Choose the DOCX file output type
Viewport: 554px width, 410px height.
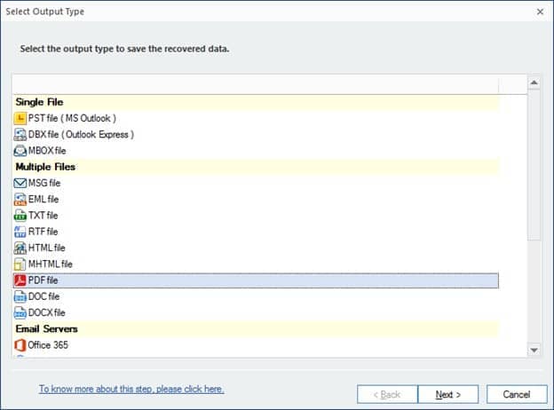pos(46,312)
